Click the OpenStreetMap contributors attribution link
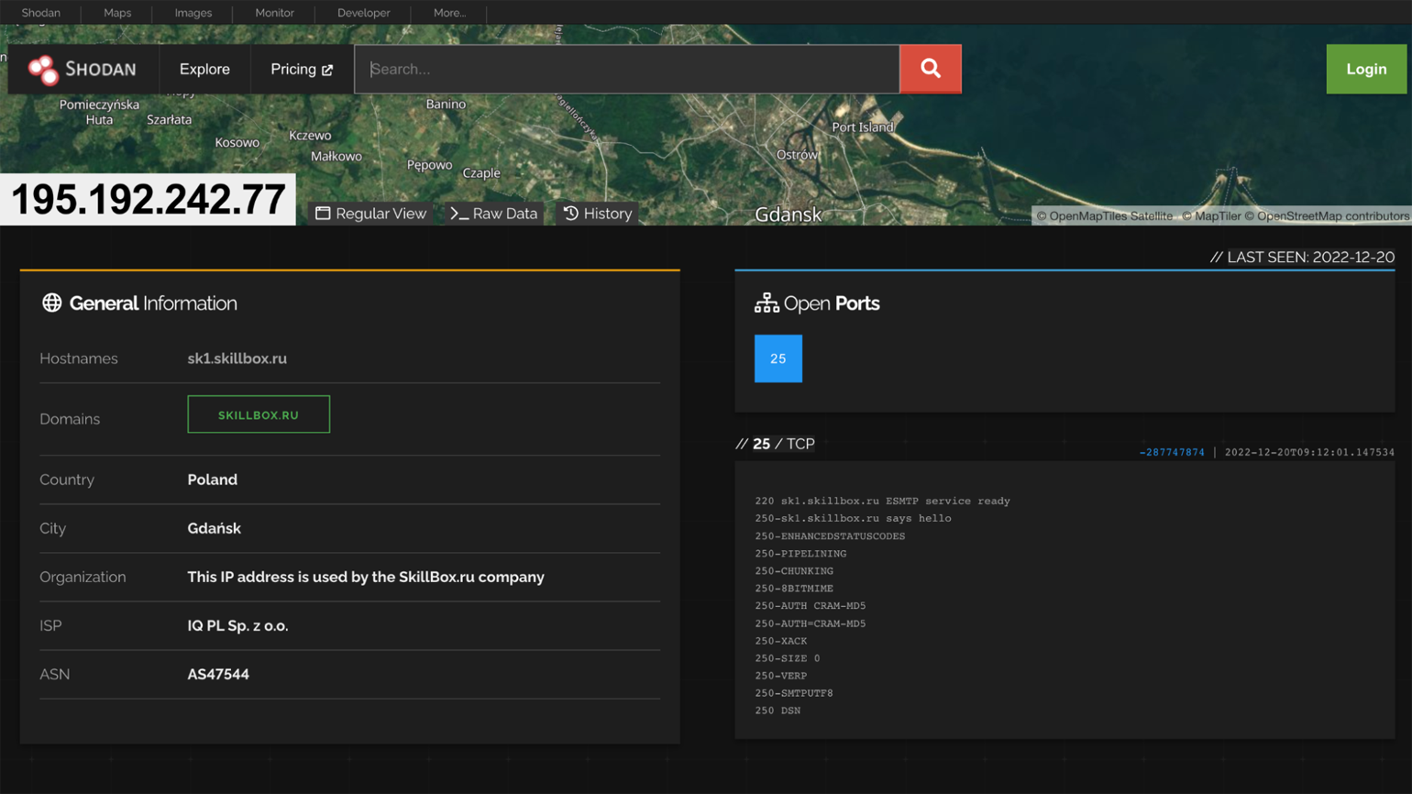 pyautogui.click(x=1327, y=216)
